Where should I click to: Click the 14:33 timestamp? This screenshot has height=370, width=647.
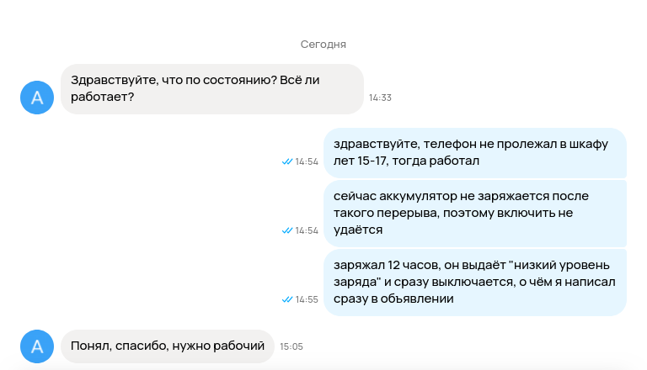pyautogui.click(x=380, y=98)
